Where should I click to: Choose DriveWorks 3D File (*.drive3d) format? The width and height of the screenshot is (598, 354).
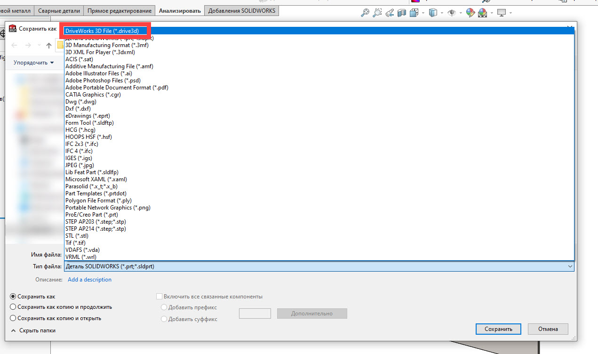tap(319, 31)
